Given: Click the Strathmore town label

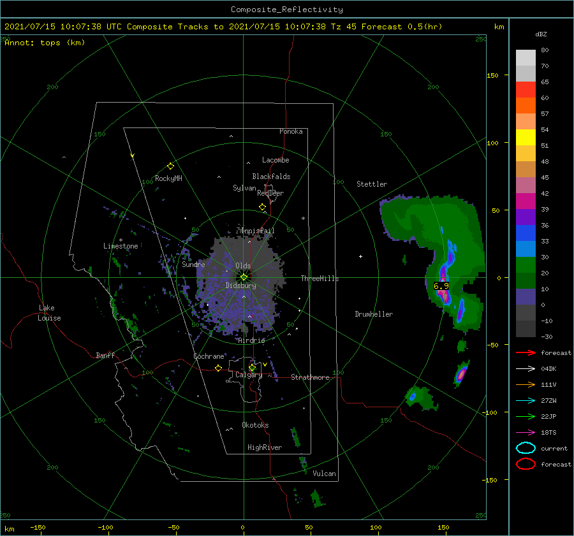Looking at the screenshot, I should pyautogui.click(x=310, y=377).
